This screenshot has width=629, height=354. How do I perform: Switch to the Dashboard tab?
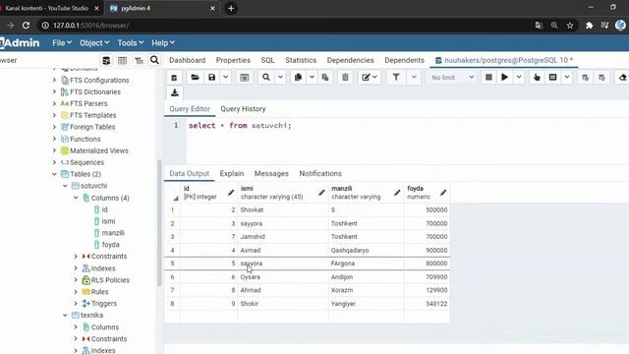(x=188, y=60)
